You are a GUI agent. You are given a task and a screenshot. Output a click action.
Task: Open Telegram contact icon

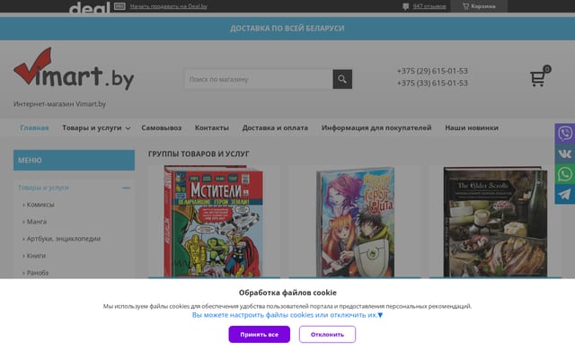(565, 195)
